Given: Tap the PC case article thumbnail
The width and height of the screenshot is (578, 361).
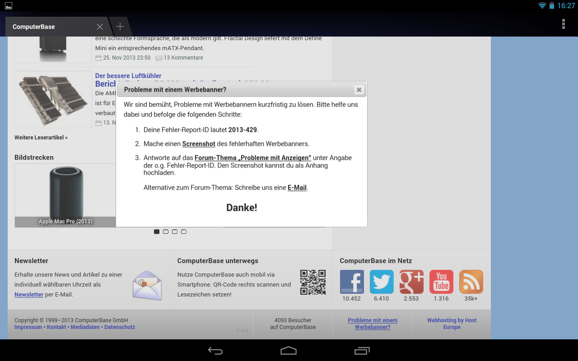Looking at the screenshot, I should coord(53,49).
